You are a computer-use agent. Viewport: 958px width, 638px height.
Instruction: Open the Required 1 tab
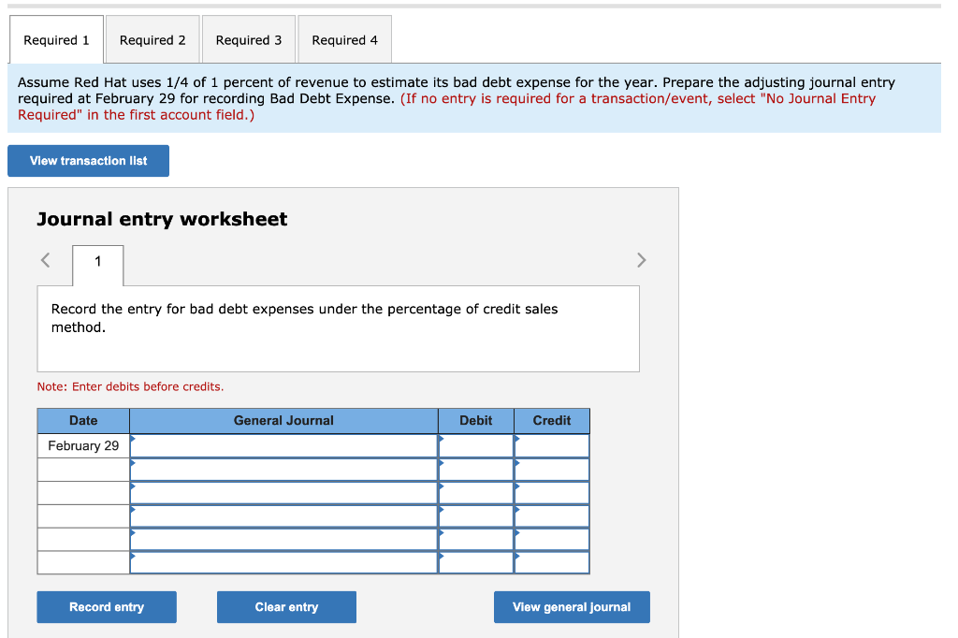pyautogui.click(x=56, y=39)
